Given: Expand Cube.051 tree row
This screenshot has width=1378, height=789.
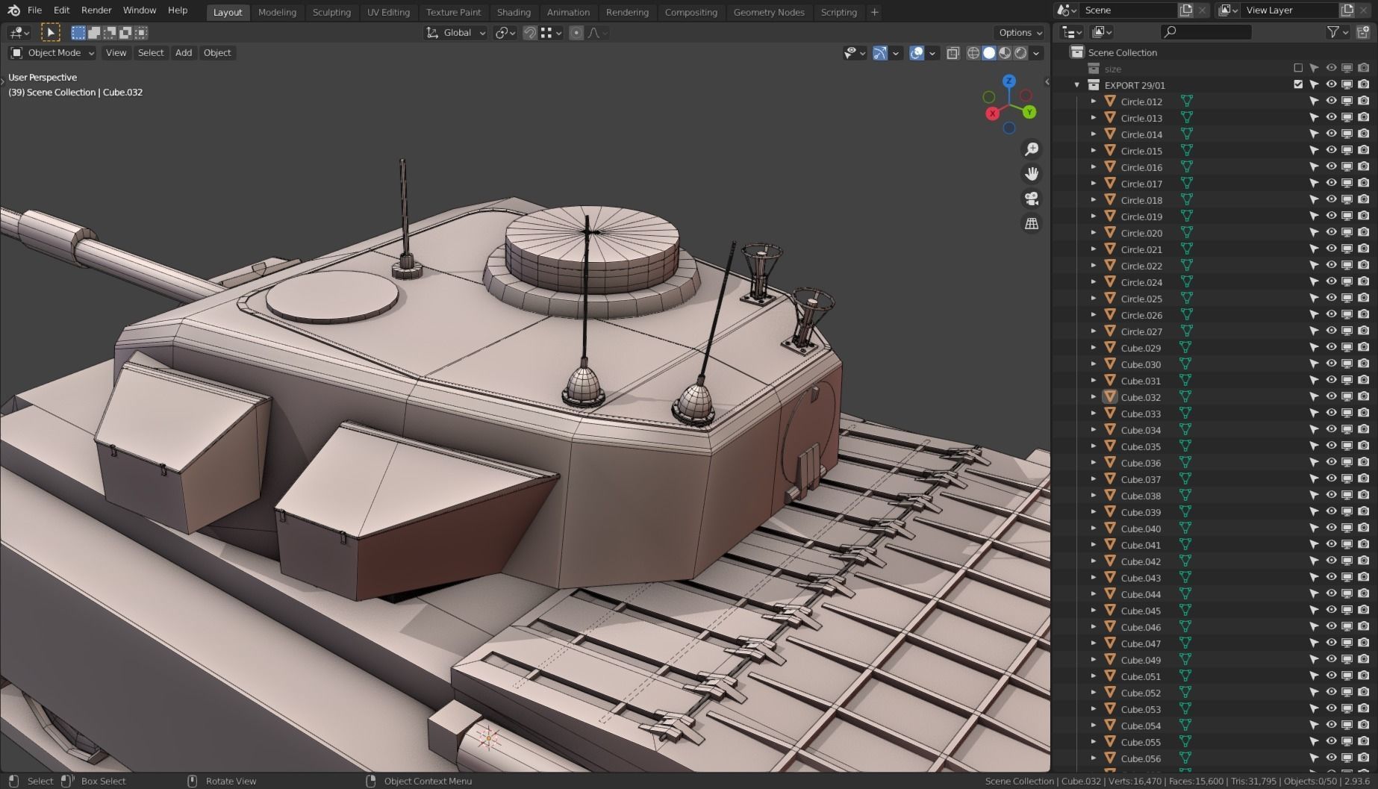Looking at the screenshot, I should pyautogui.click(x=1094, y=676).
